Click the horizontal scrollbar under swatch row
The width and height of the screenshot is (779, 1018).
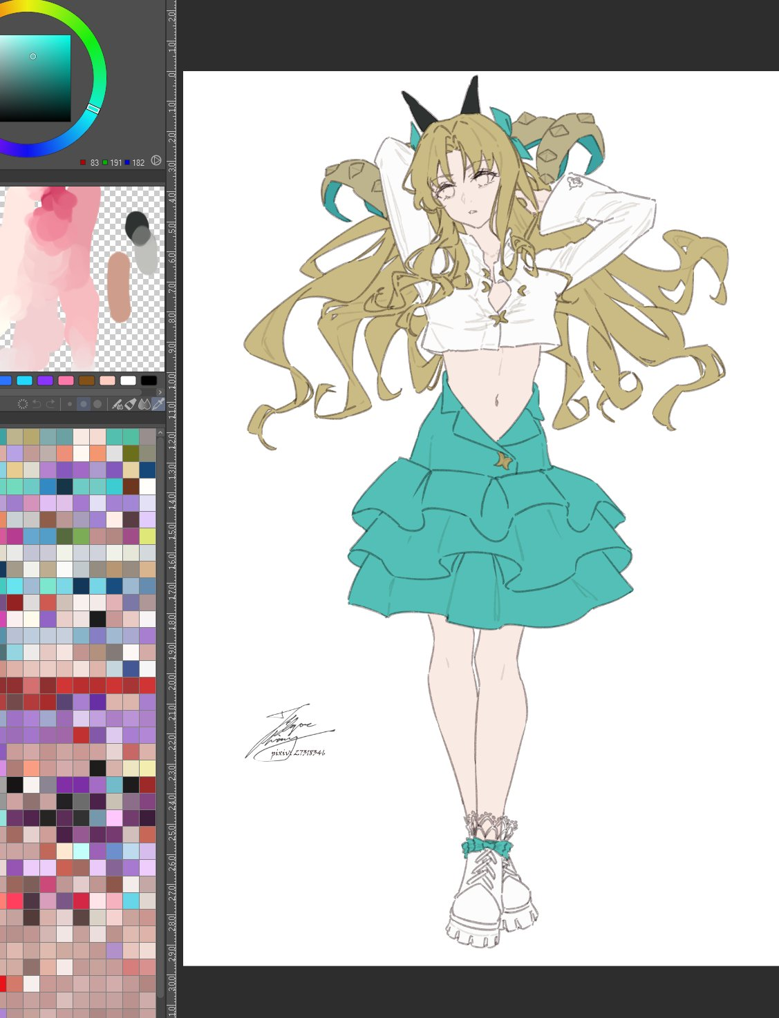pyautogui.click(x=71, y=392)
